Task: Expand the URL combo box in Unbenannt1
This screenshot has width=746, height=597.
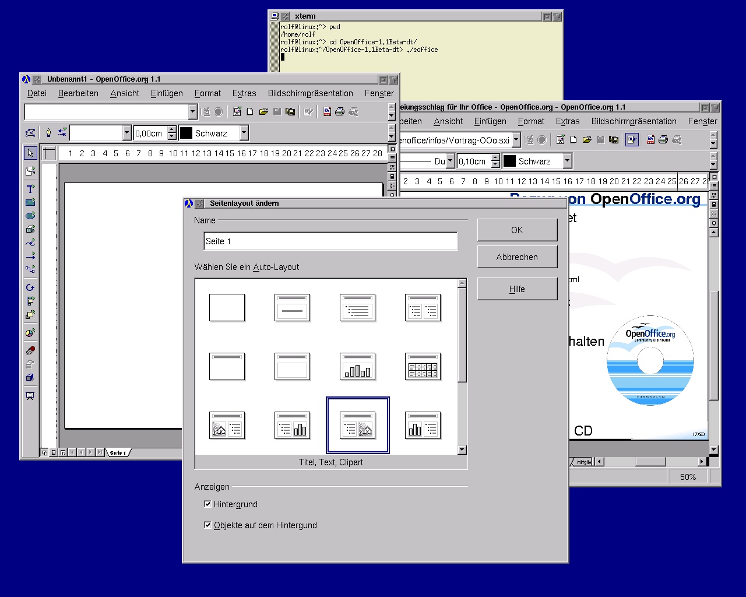Action: pos(193,112)
